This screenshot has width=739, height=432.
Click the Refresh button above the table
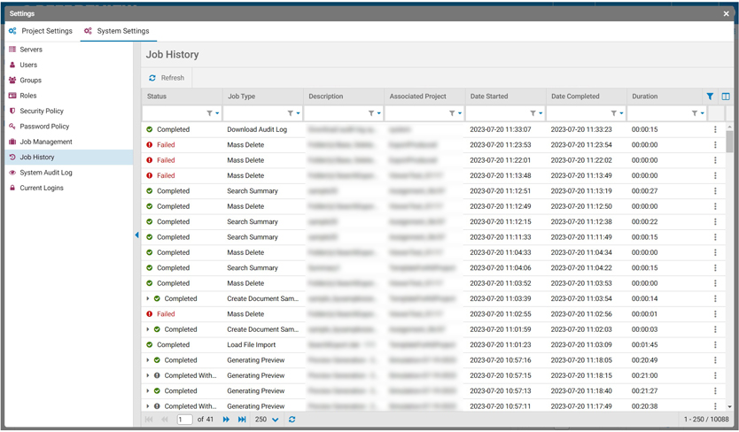pyautogui.click(x=167, y=78)
